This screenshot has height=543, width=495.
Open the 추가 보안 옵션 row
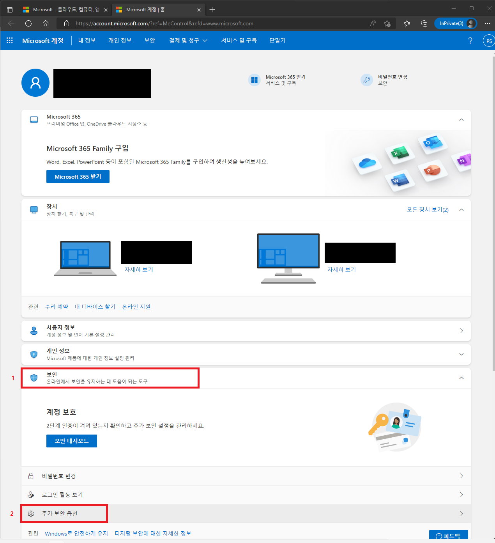click(x=246, y=514)
